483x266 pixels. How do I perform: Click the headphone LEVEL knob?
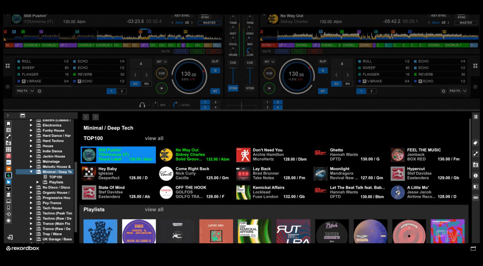[176, 104]
